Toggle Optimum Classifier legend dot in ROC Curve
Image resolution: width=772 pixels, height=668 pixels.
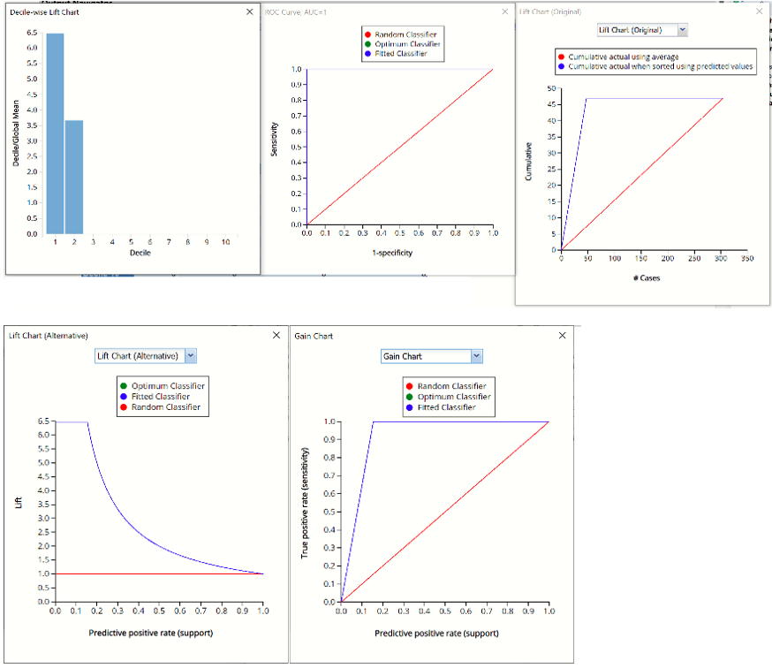click(x=367, y=44)
